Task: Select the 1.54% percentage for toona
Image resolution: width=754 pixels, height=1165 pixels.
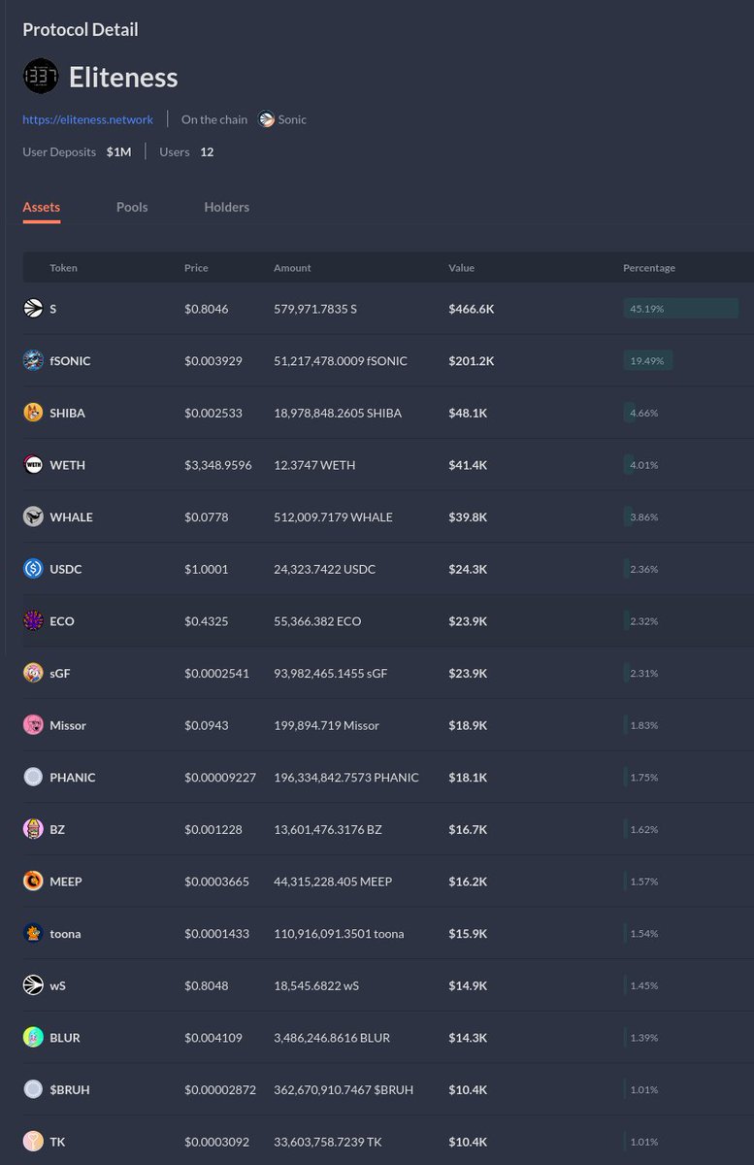Action: [x=644, y=934]
